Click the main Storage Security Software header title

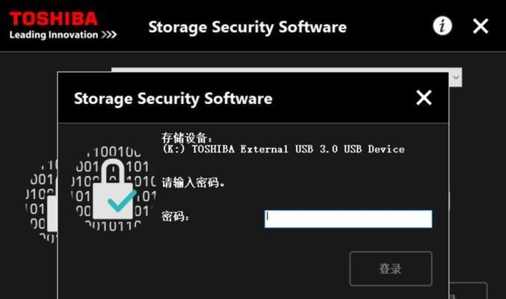[x=247, y=27]
